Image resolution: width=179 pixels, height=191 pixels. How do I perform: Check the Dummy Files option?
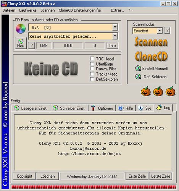[92, 69]
